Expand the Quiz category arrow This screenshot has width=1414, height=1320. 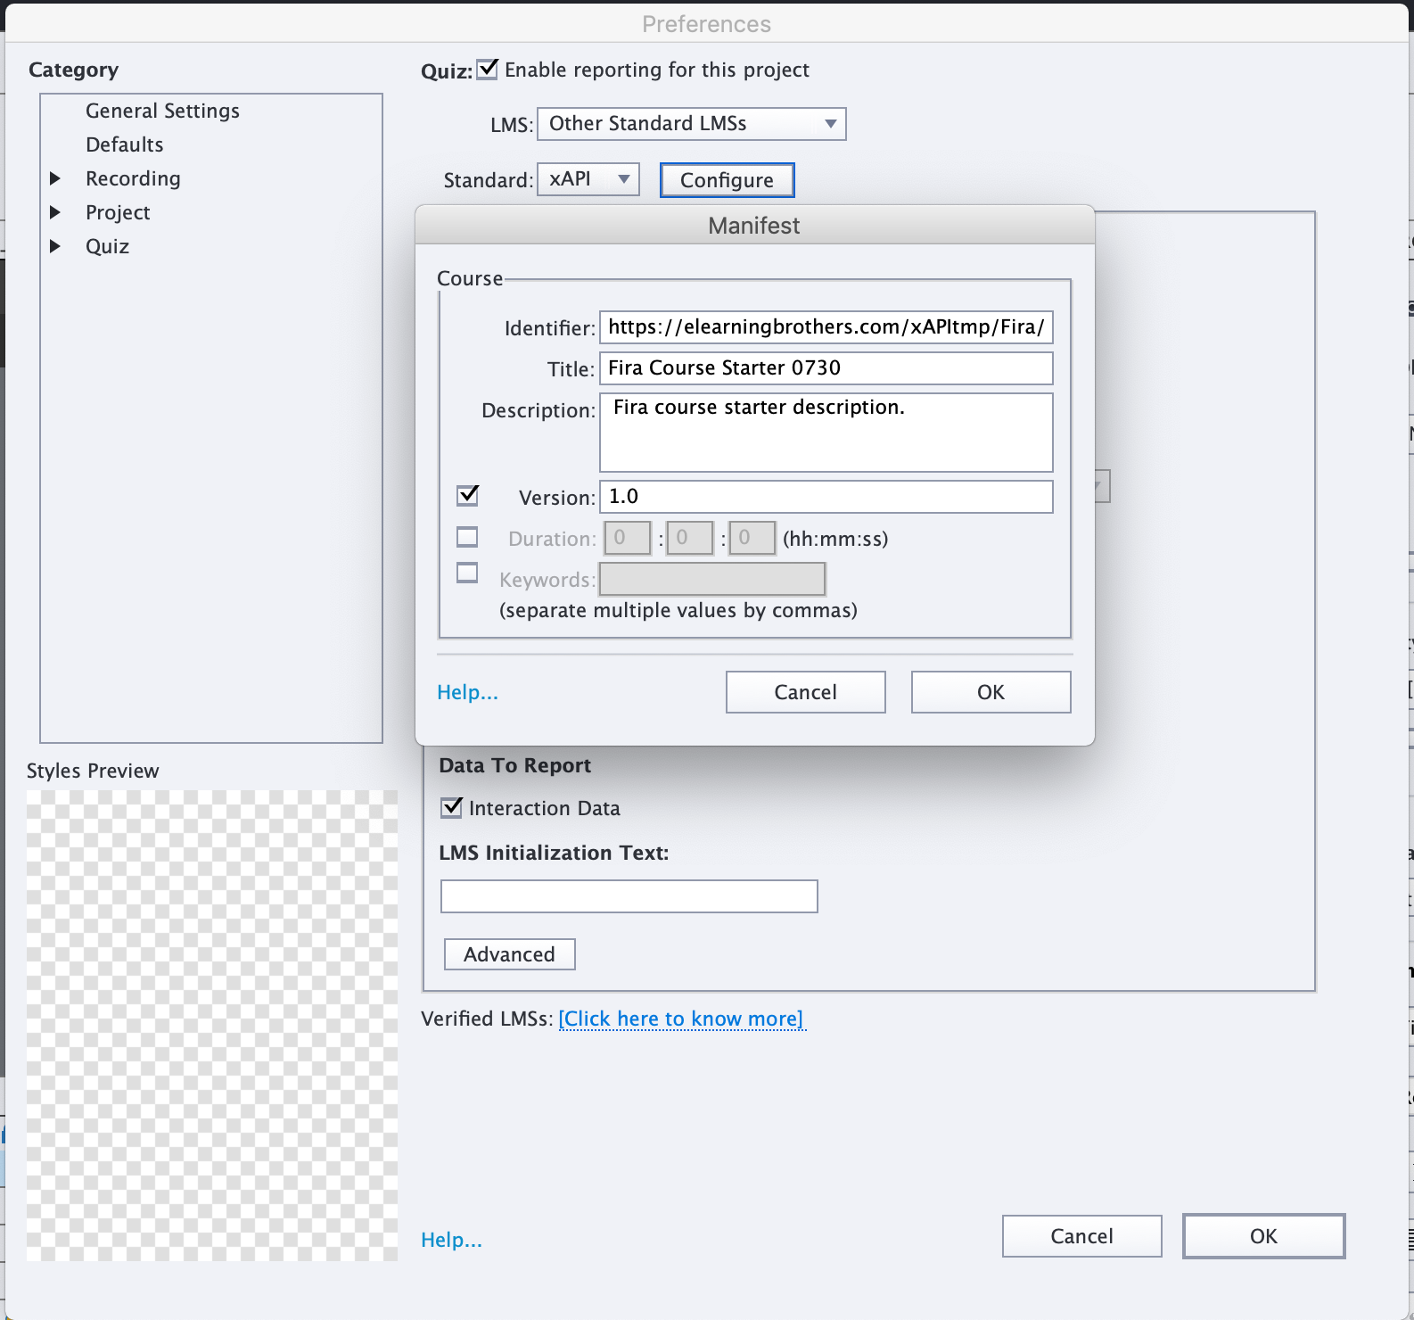[x=55, y=246]
